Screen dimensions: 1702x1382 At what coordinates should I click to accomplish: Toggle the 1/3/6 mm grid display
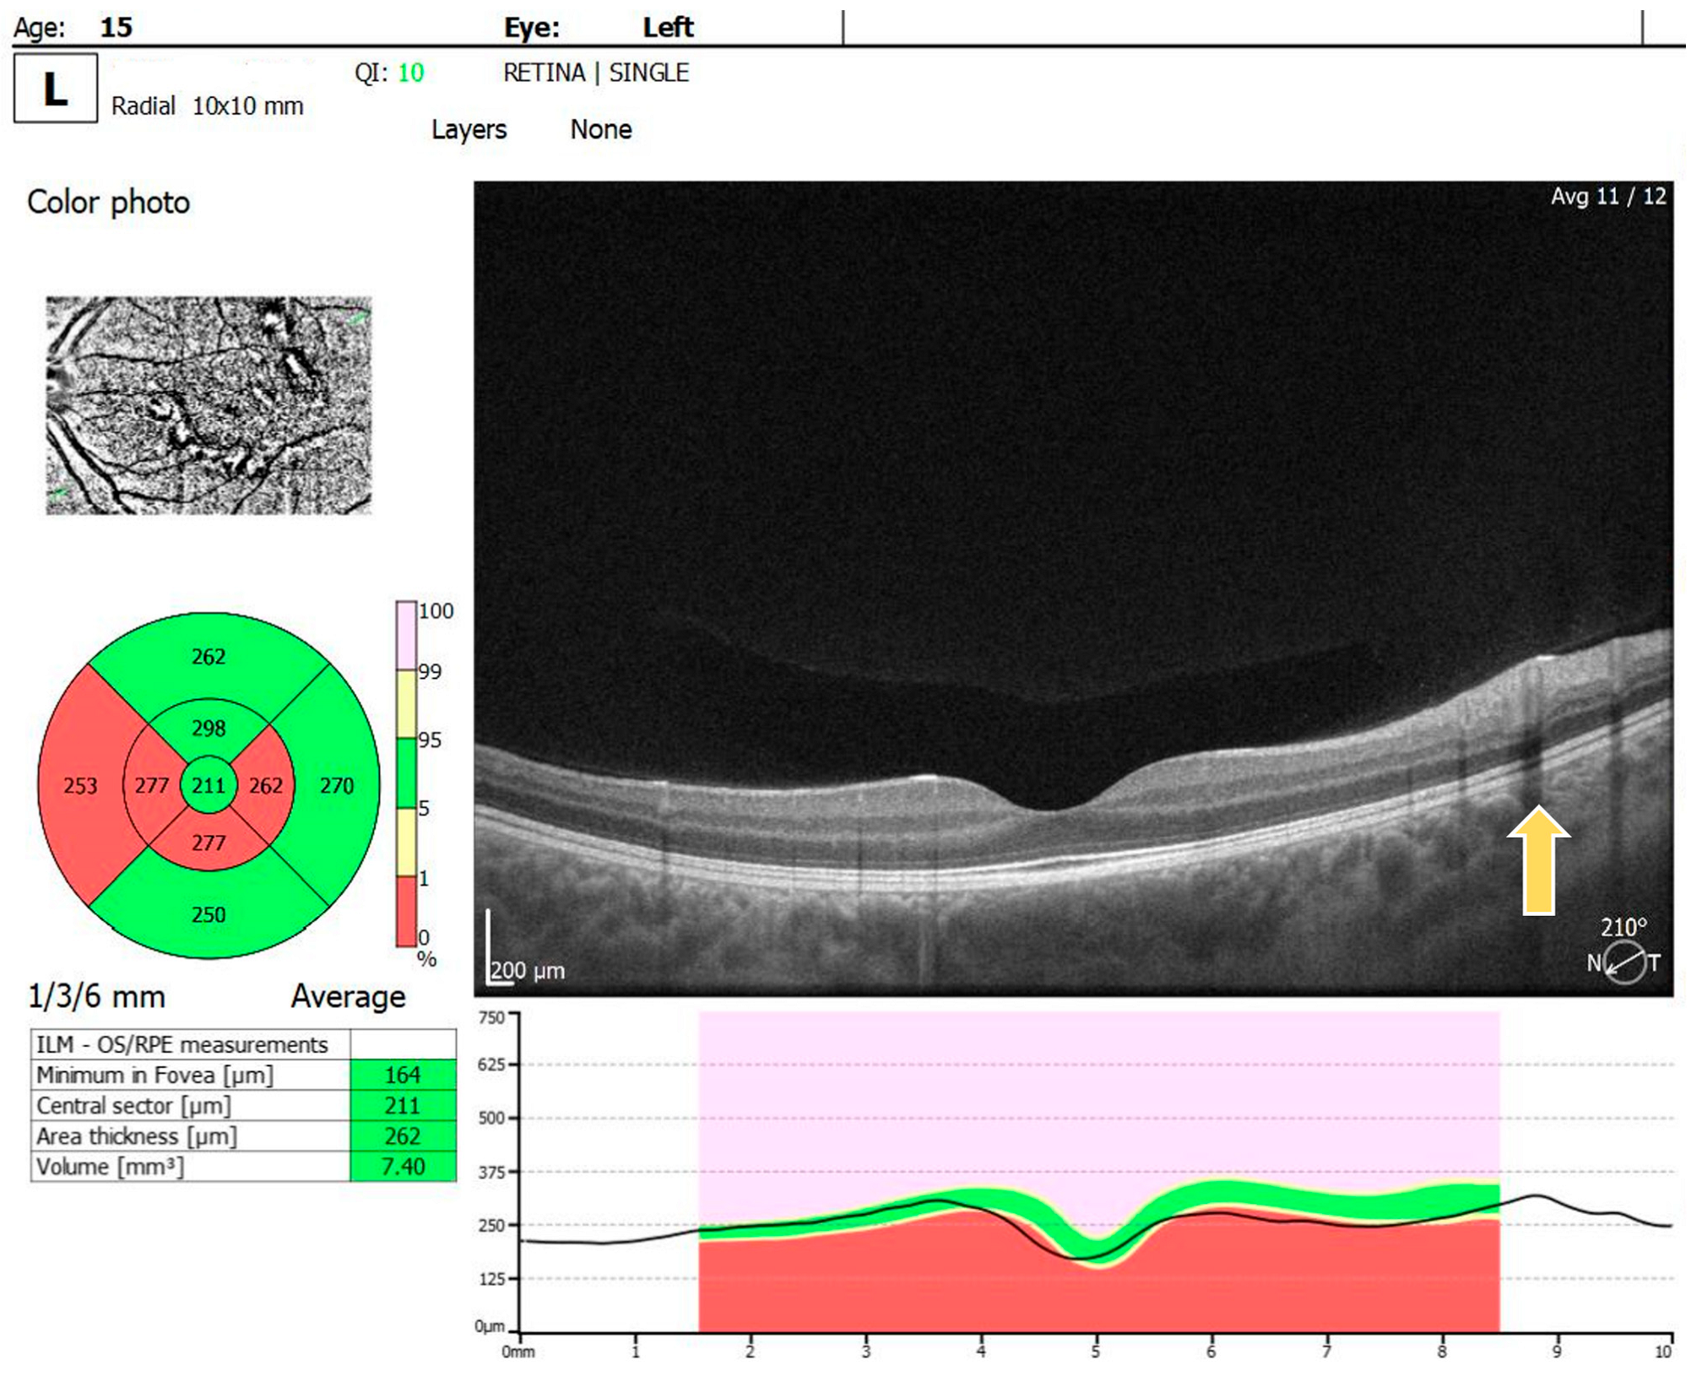point(95,997)
